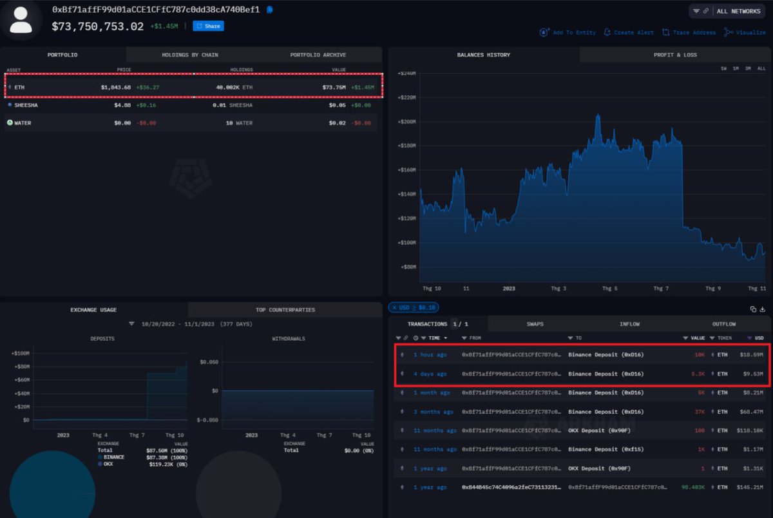The image size is (773, 518).
Task: Toggle the ALL chart timeframe
Action: point(761,68)
